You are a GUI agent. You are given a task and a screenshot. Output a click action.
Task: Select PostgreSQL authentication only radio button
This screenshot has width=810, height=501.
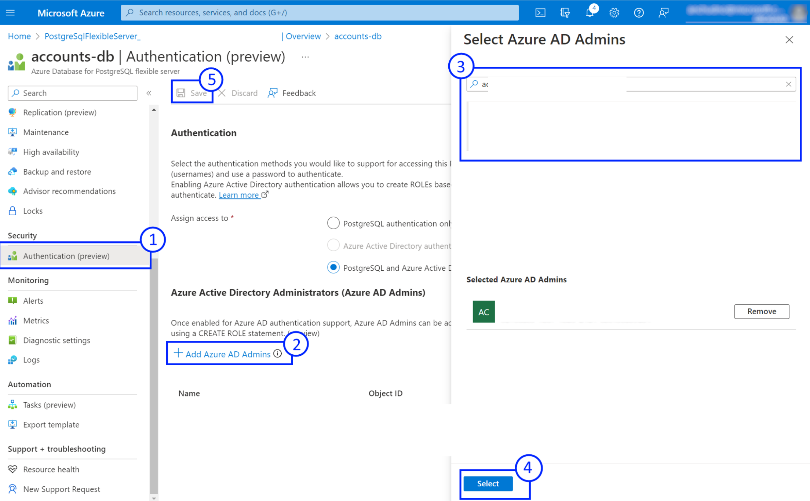click(333, 223)
